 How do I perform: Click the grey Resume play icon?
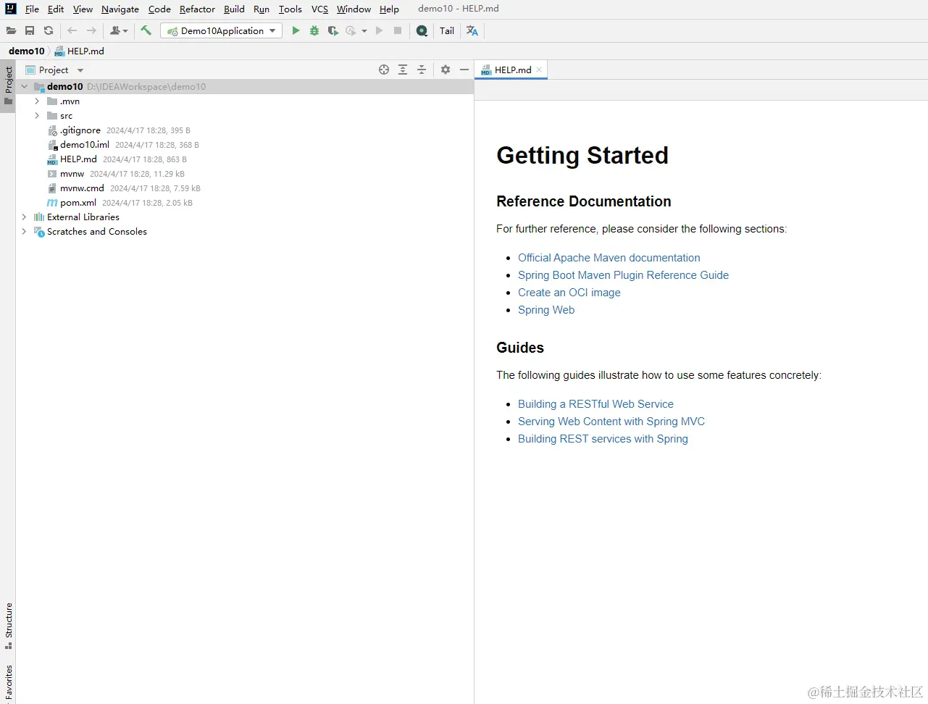(379, 30)
